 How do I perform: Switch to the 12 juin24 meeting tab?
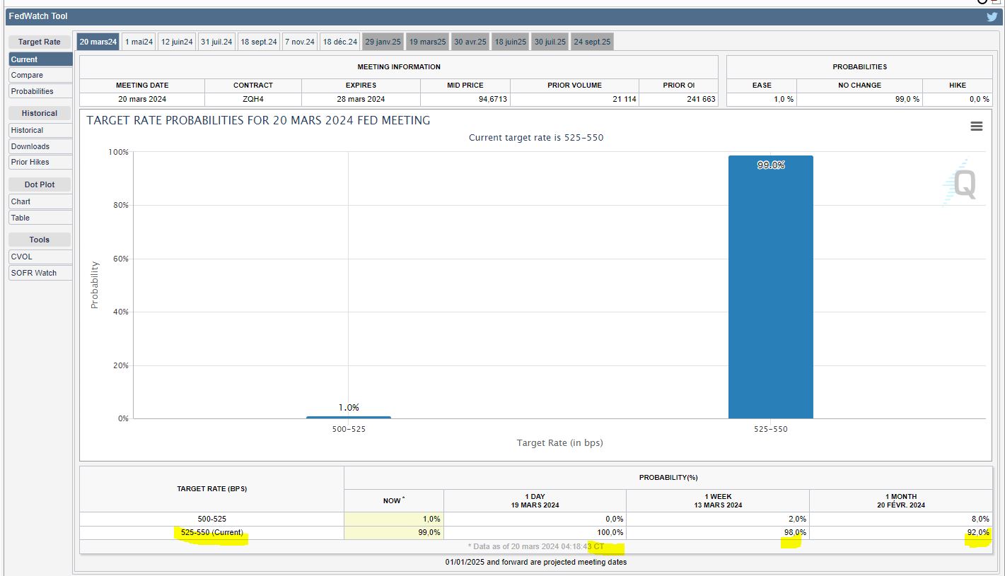point(177,42)
